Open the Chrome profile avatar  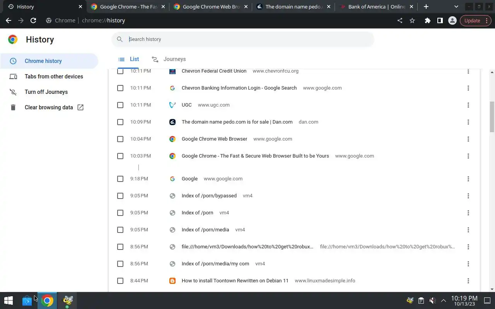452,21
